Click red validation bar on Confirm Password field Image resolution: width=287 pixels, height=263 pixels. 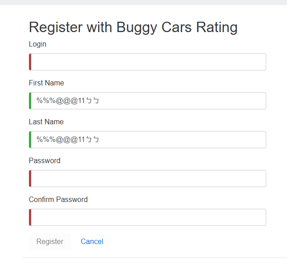(x=30, y=217)
